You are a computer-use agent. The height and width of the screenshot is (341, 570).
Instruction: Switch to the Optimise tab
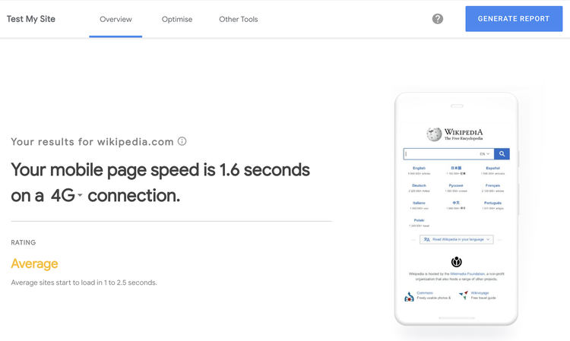tap(177, 19)
